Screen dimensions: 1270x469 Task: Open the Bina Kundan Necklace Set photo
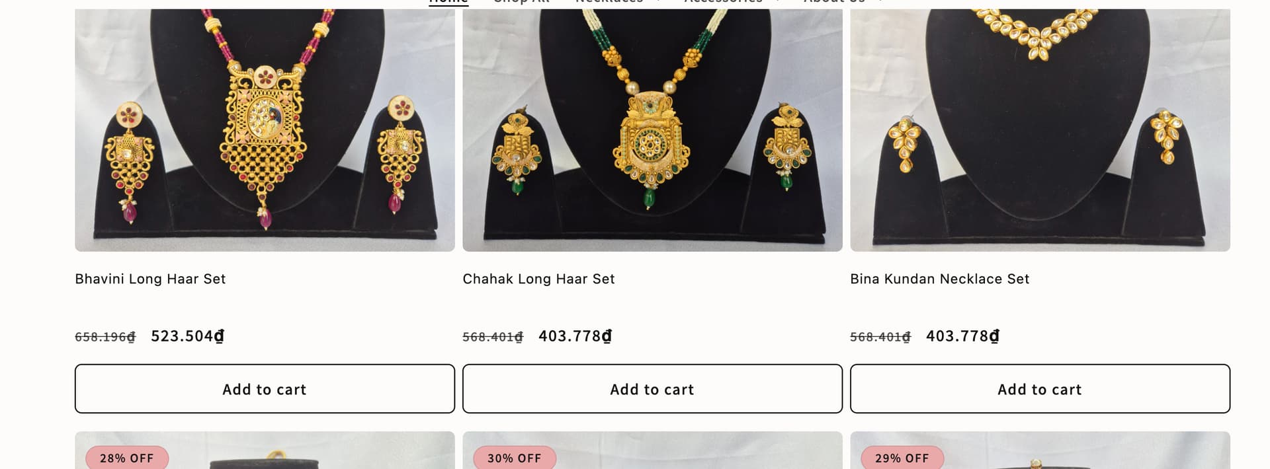tap(1040, 130)
